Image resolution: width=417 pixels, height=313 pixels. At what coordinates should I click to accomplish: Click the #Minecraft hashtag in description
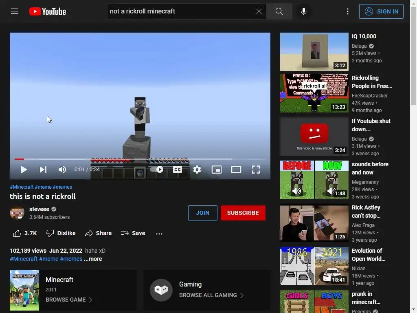[24, 259]
